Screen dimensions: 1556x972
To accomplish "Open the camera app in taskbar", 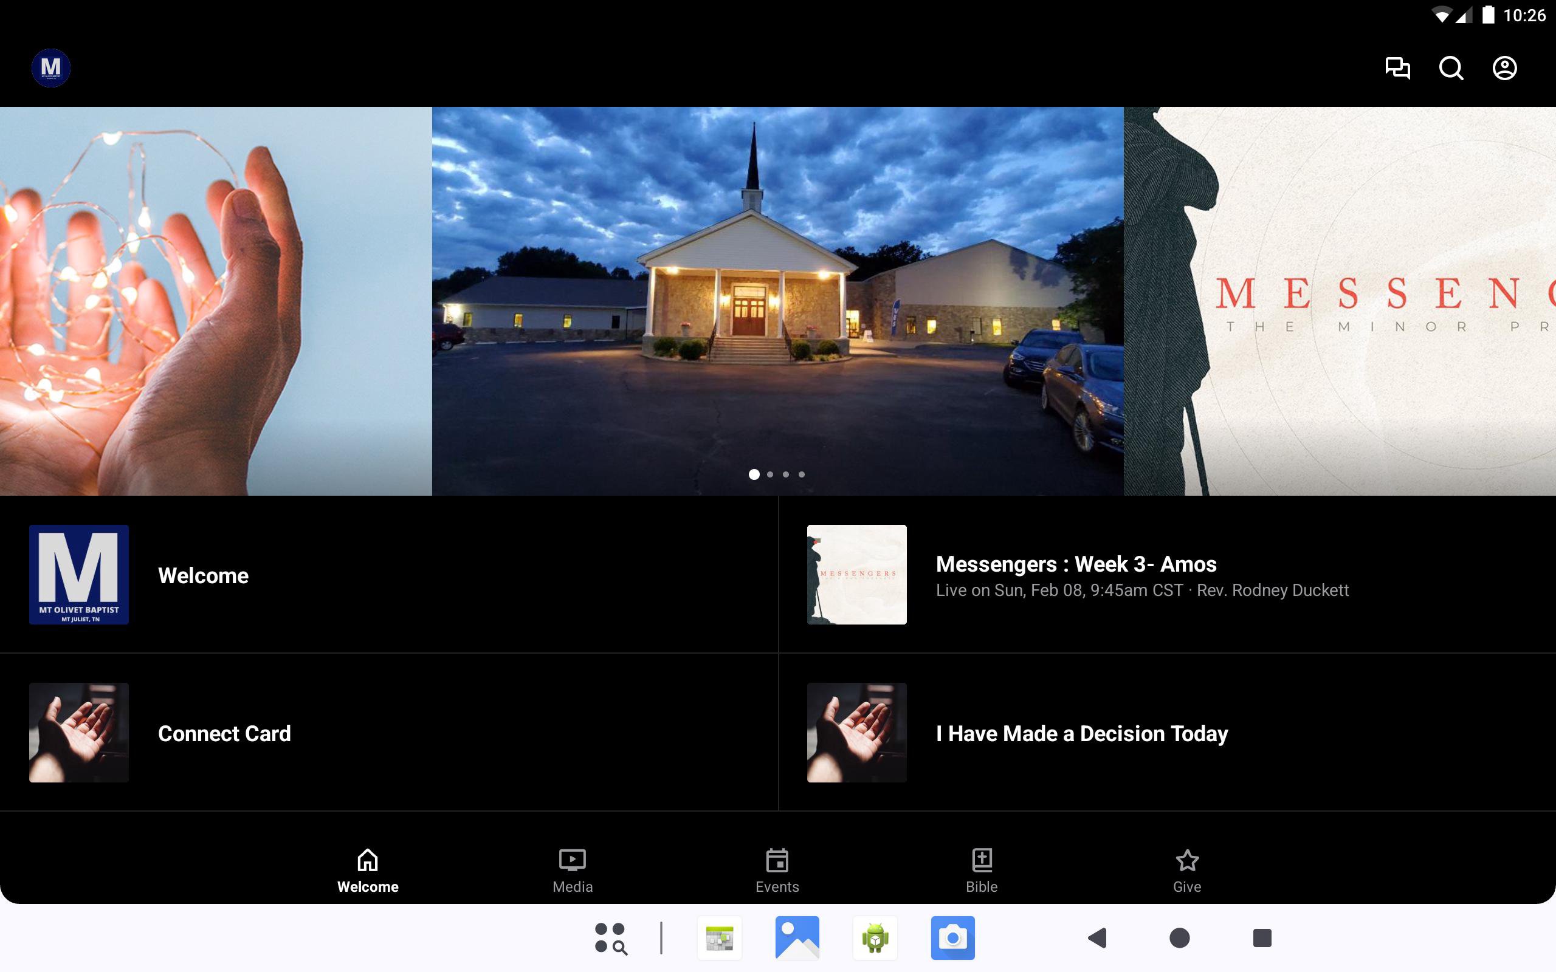I will click(x=952, y=938).
